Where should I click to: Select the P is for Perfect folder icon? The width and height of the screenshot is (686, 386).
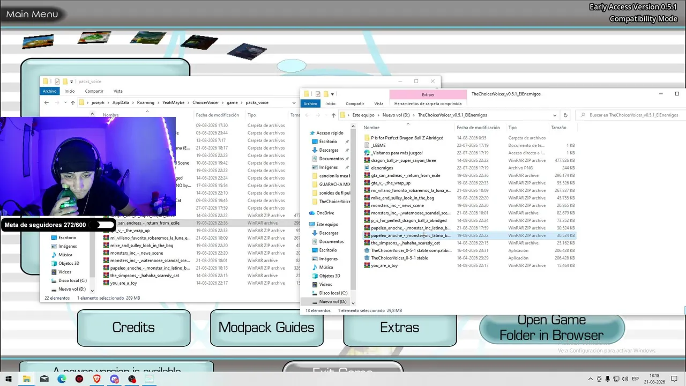(367, 138)
